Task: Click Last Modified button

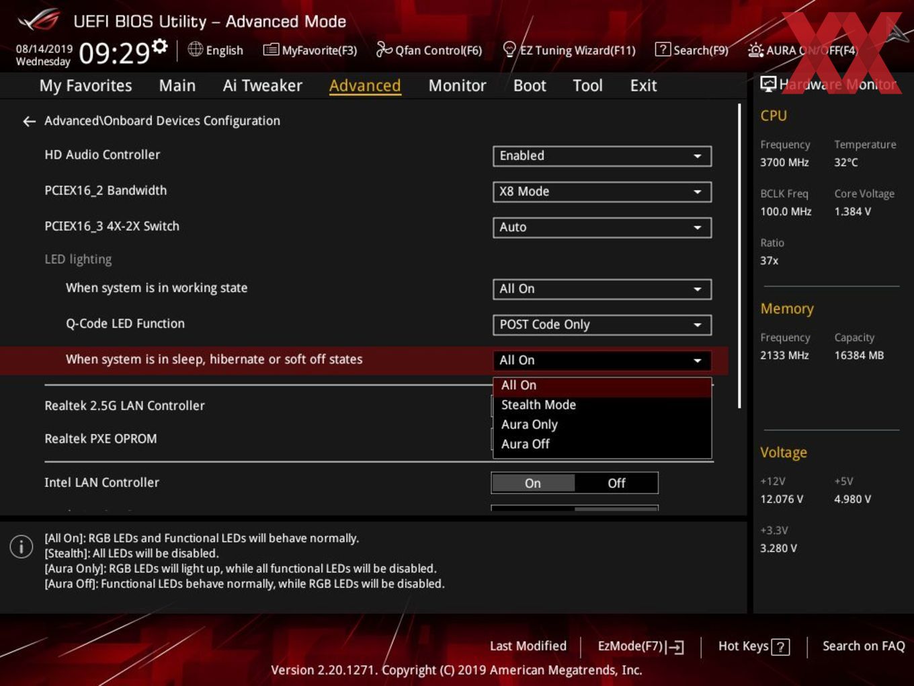Action: 528,646
